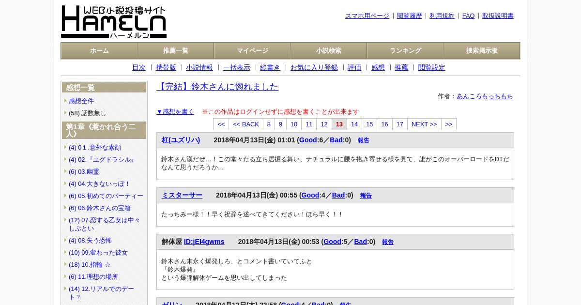Open the 捜索掲示板 tab
Image resolution: width=581 pixels, height=305 pixels.
coord(482,51)
